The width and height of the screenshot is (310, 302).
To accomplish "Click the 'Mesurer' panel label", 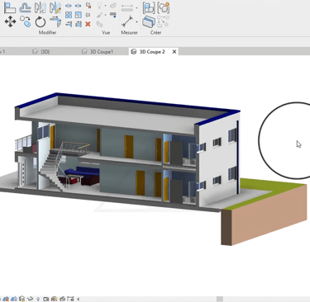I will tap(129, 32).
